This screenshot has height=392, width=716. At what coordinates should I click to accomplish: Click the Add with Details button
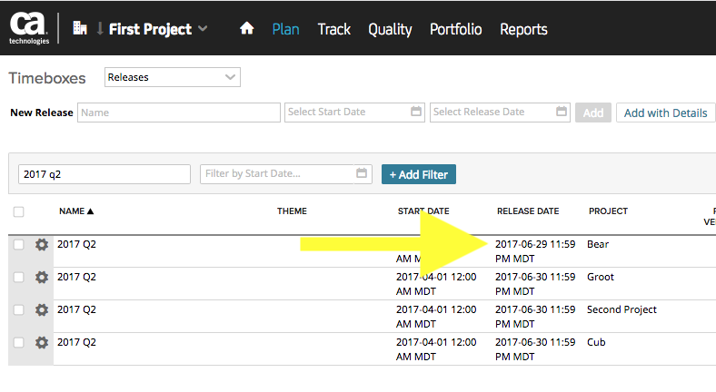665,113
